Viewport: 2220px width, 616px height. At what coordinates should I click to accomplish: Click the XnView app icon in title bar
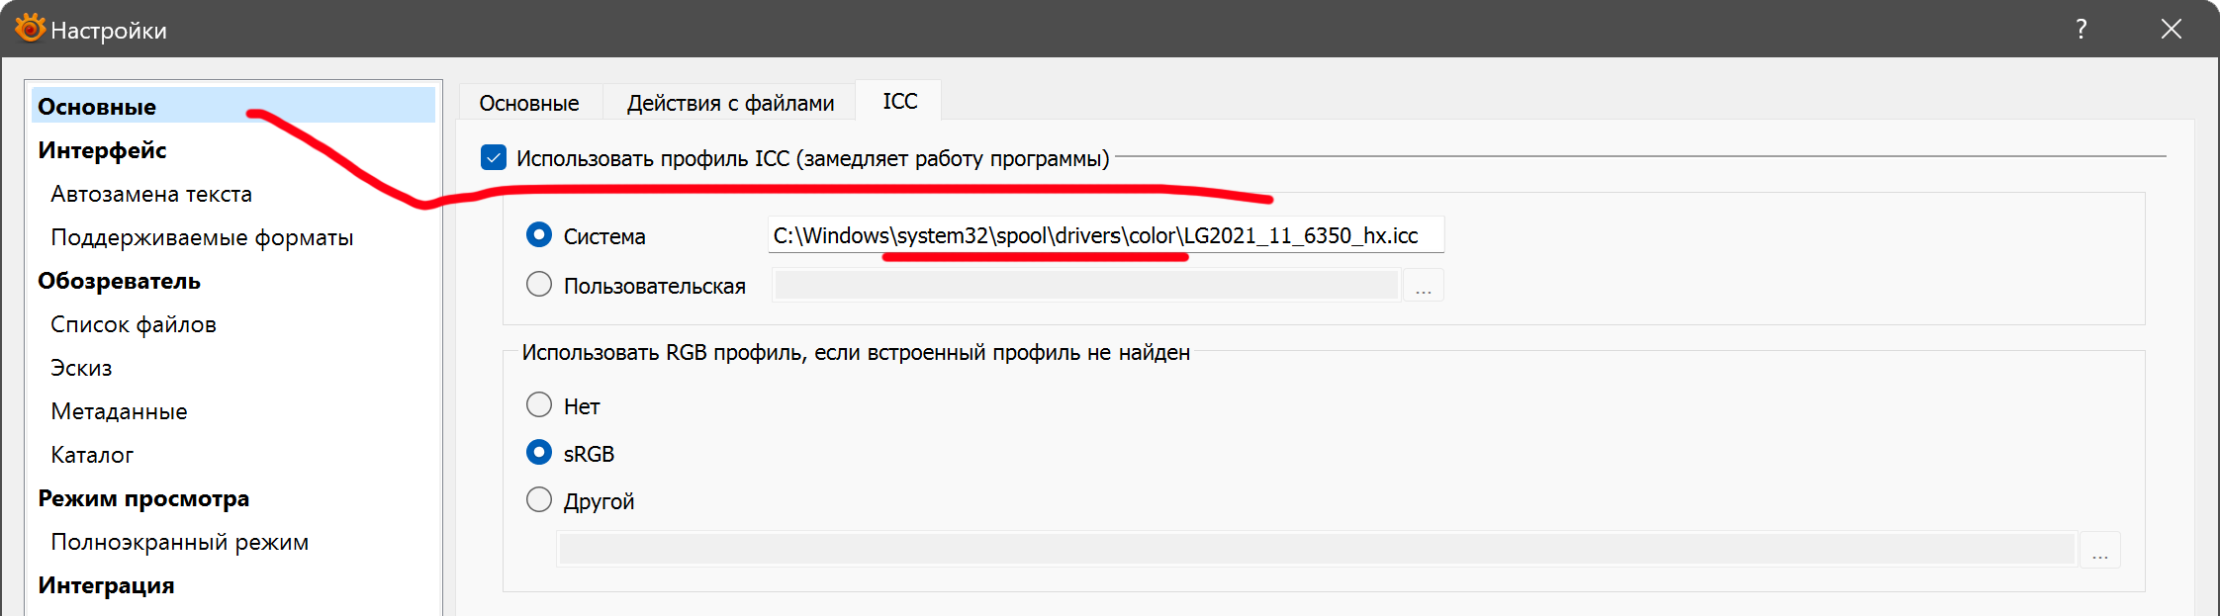tap(30, 28)
